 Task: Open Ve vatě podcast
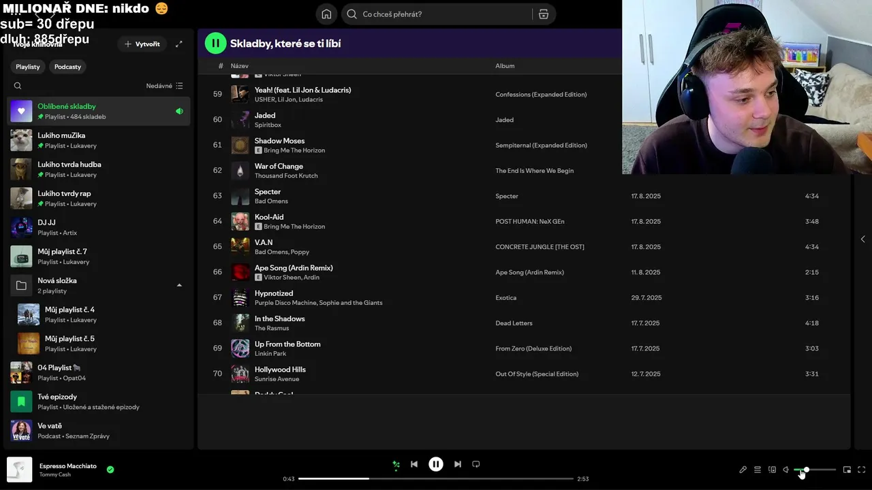pyautogui.click(x=99, y=430)
